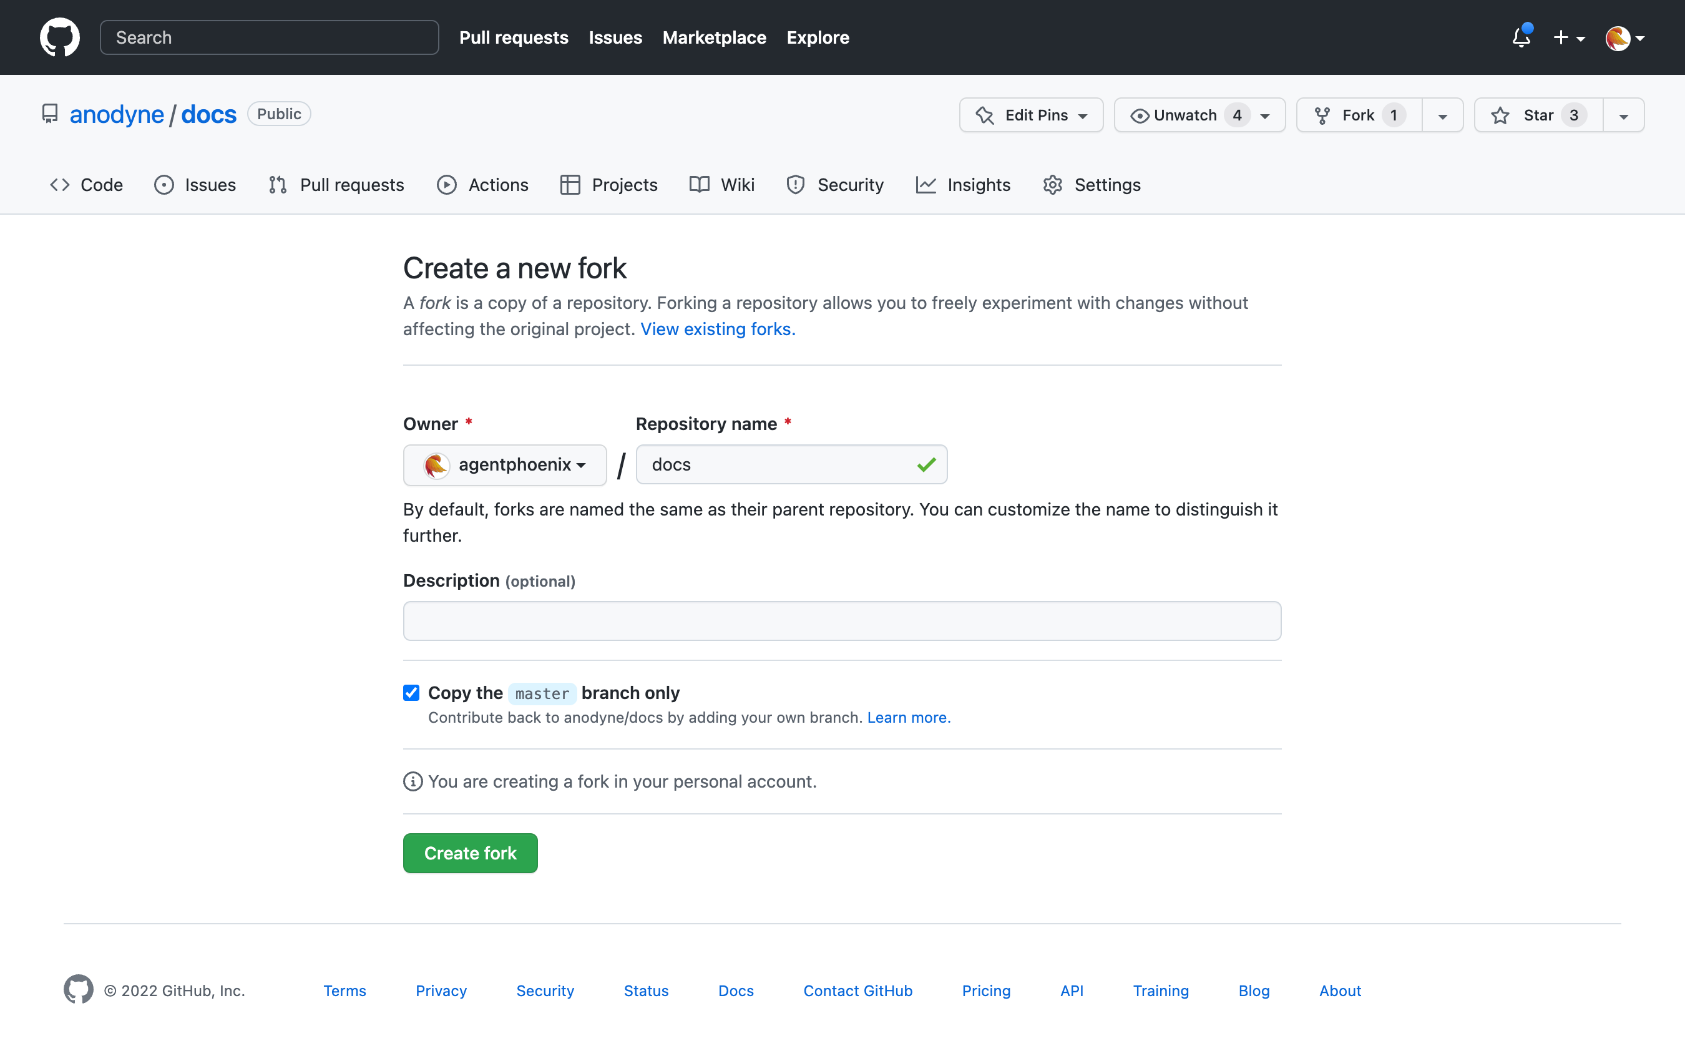Click the Code tab angle-brackets icon
This screenshot has width=1685, height=1061.
tap(59, 185)
